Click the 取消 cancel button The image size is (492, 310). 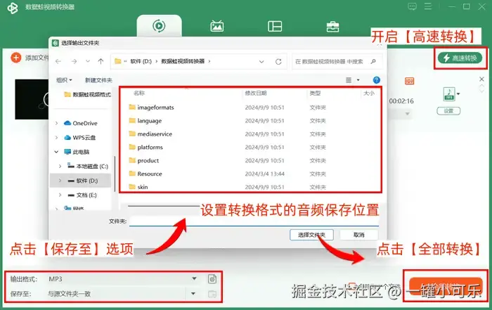359,235
